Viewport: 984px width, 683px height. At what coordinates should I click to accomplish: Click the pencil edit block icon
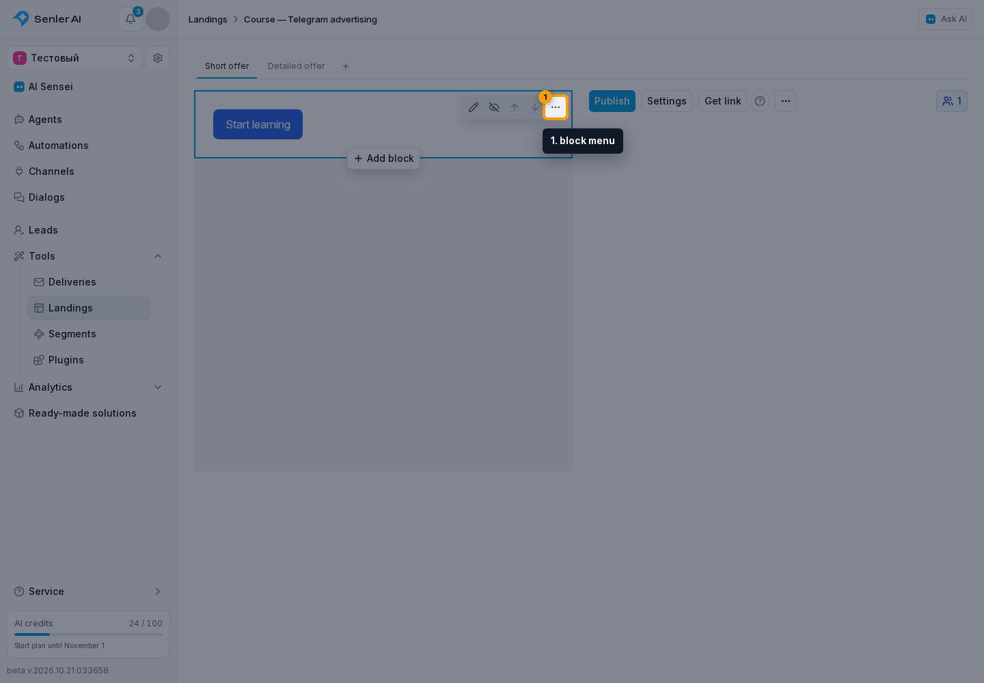(474, 107)
